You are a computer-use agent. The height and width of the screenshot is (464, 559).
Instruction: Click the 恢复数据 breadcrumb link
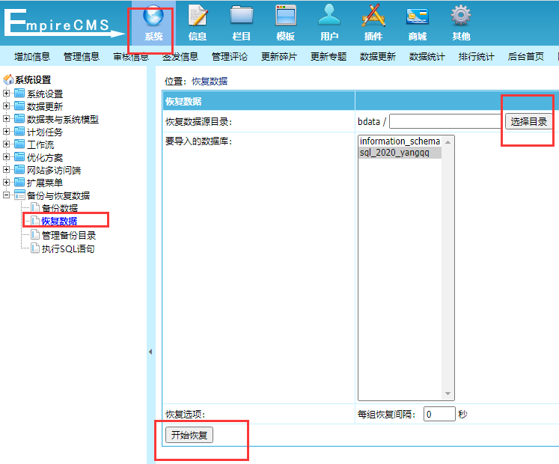click(x=210, y=82)
